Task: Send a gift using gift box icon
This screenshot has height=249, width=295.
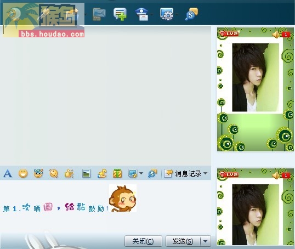Action: [117, 173]
